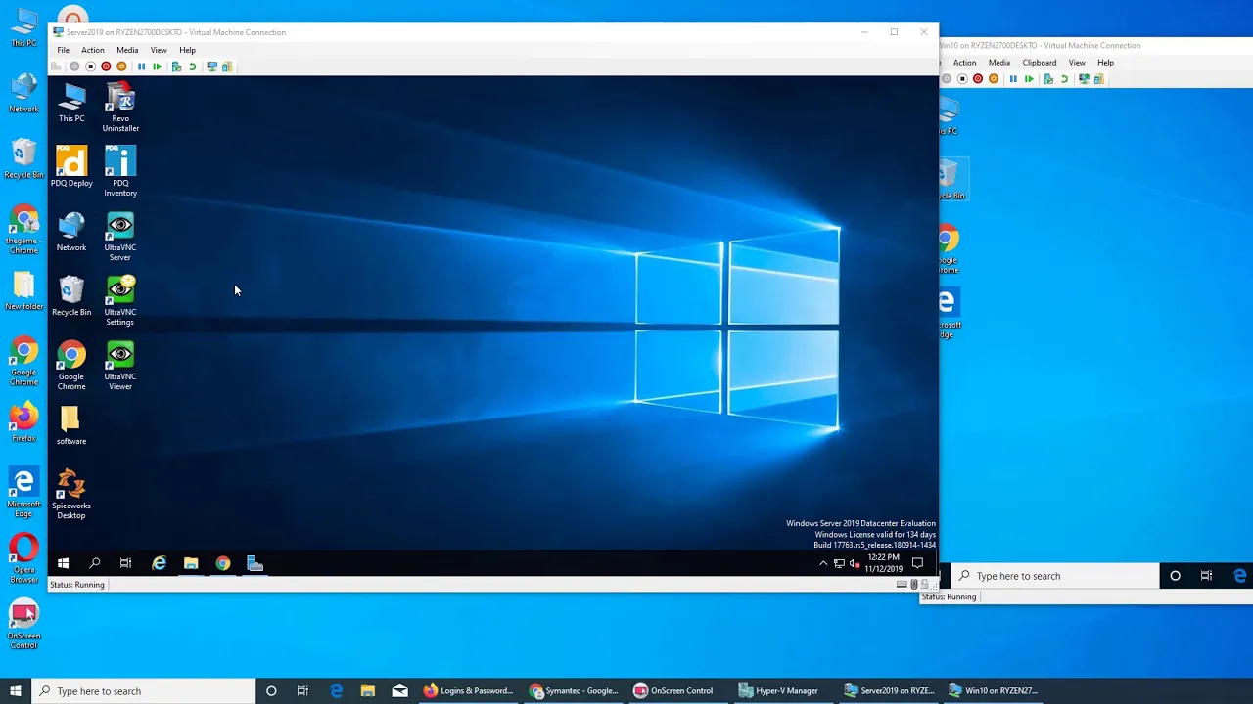This screenshot has height=704, width=1253.
Task: Select Spiceworks Desktop icon
Action: coord(71,495)
